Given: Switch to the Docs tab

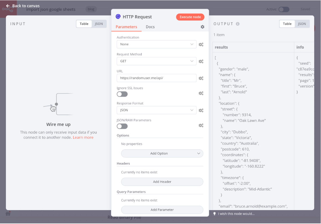Looking at the screenshot, I should point(150,27).
